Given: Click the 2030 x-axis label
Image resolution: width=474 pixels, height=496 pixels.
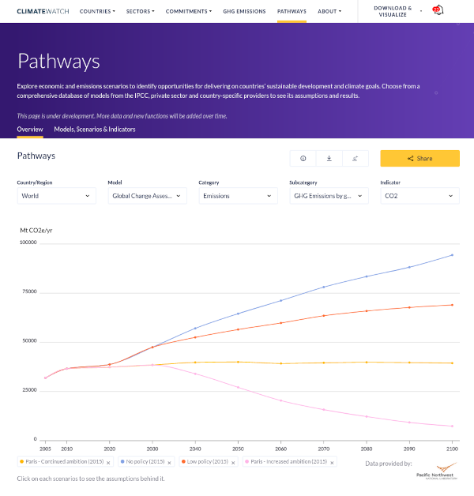Looking at the screenshot, I should (152, 449).
